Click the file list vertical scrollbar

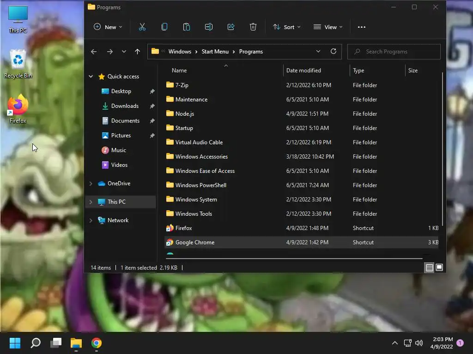coord(442,149)
